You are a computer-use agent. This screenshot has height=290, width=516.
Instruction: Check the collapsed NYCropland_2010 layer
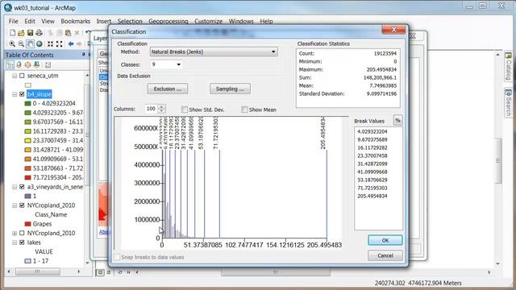click(22, 233)
